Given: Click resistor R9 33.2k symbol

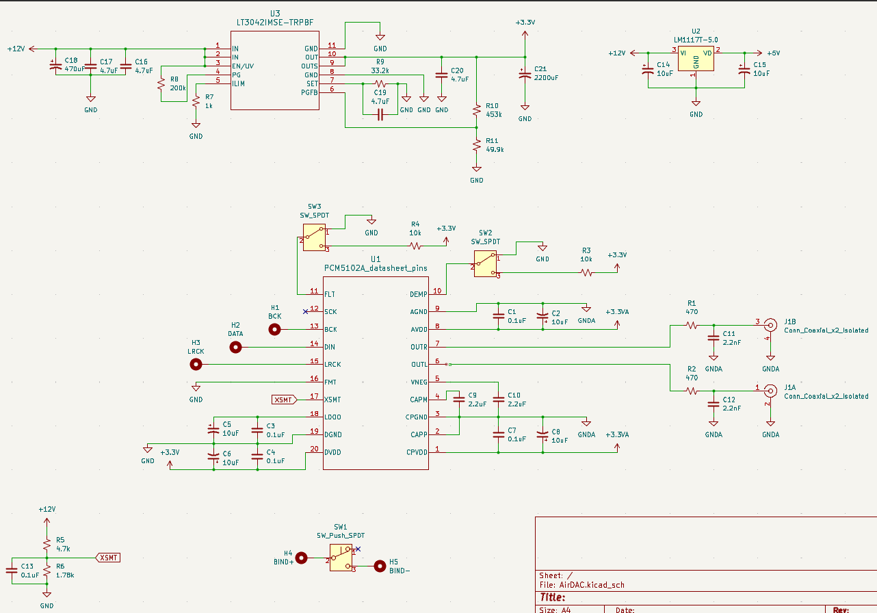Looking at the screenshot, I should [380, 83].
